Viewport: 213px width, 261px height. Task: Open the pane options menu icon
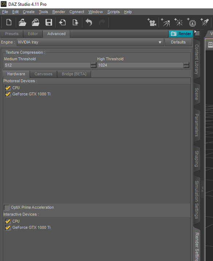click(197, 33)
